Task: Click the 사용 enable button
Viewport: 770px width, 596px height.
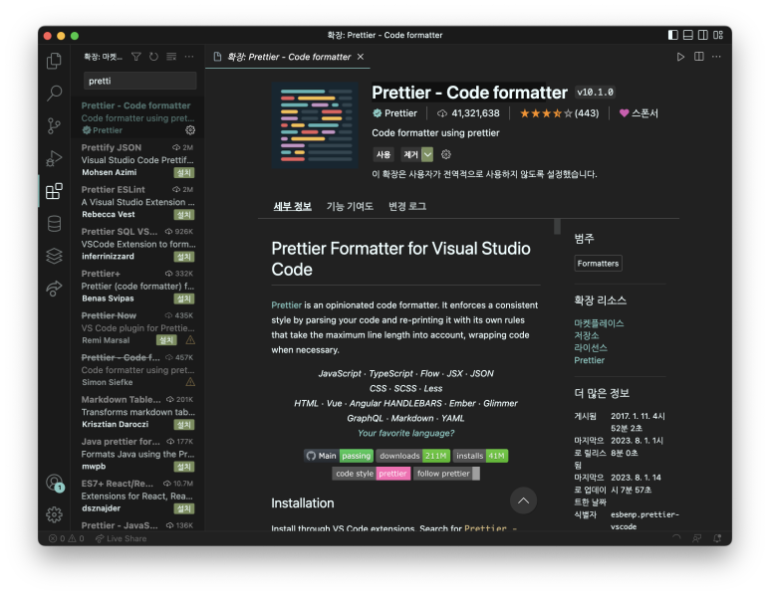Action: coord(384,154)
